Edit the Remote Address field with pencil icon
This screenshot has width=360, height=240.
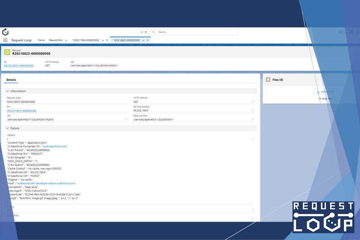tap(253, 110)
